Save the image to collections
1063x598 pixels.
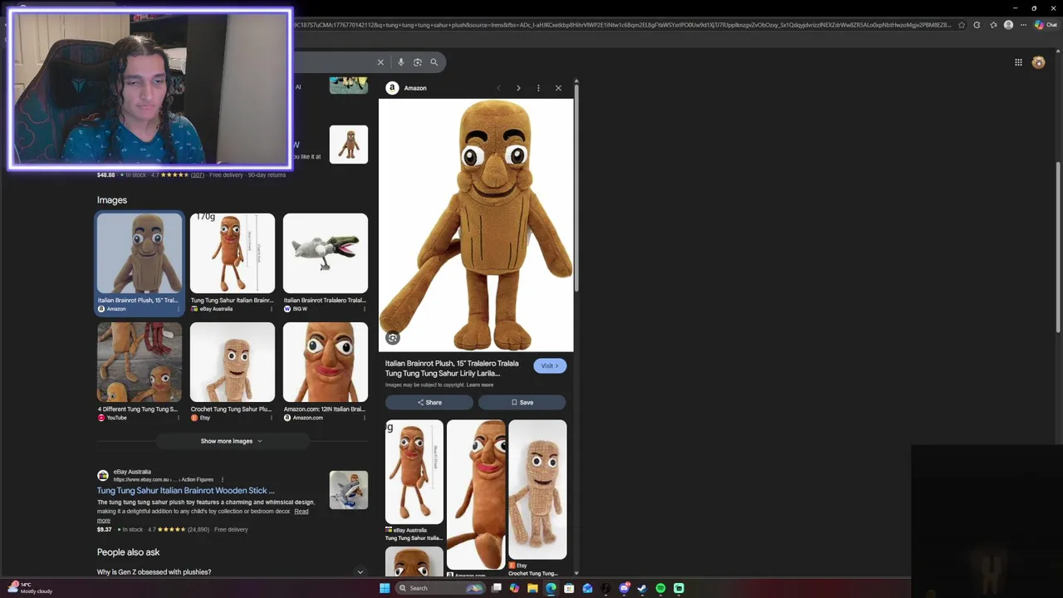522,402
